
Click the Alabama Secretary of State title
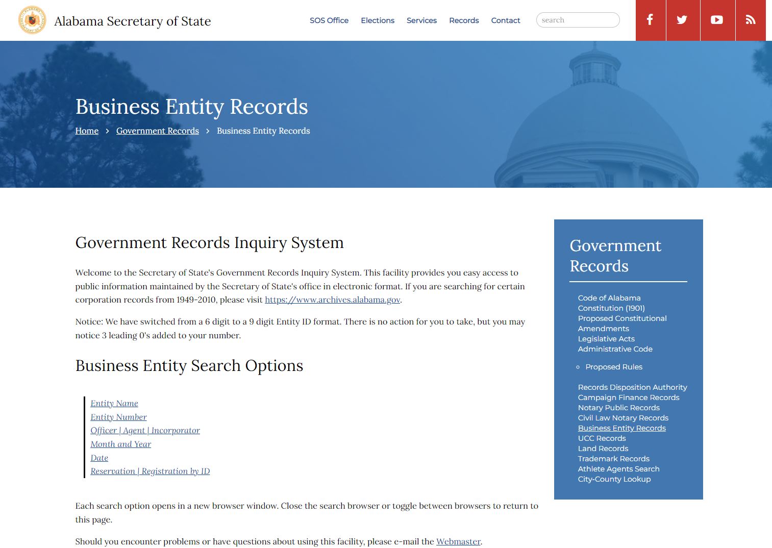click(x=133, y=21)
